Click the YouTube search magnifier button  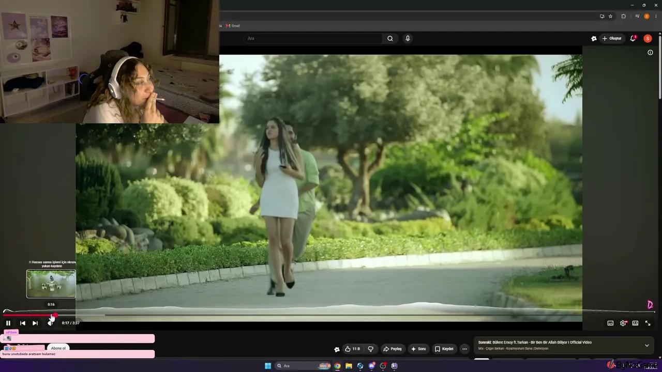pyautogui.click(x=390, y=38)
